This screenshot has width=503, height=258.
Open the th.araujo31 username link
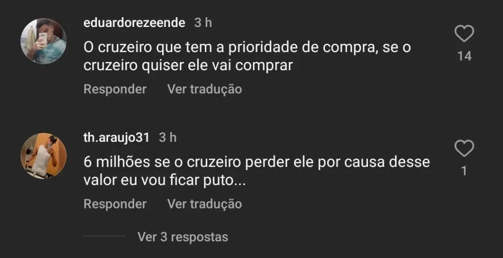tap(116, 137)
